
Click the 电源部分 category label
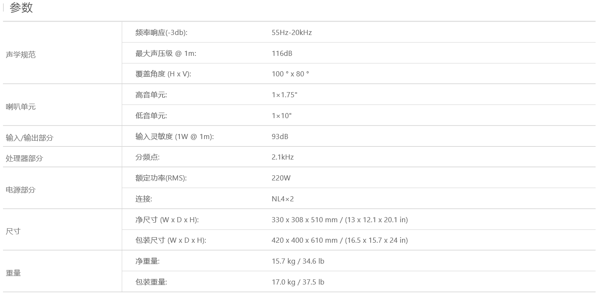(x=20, y=190)
